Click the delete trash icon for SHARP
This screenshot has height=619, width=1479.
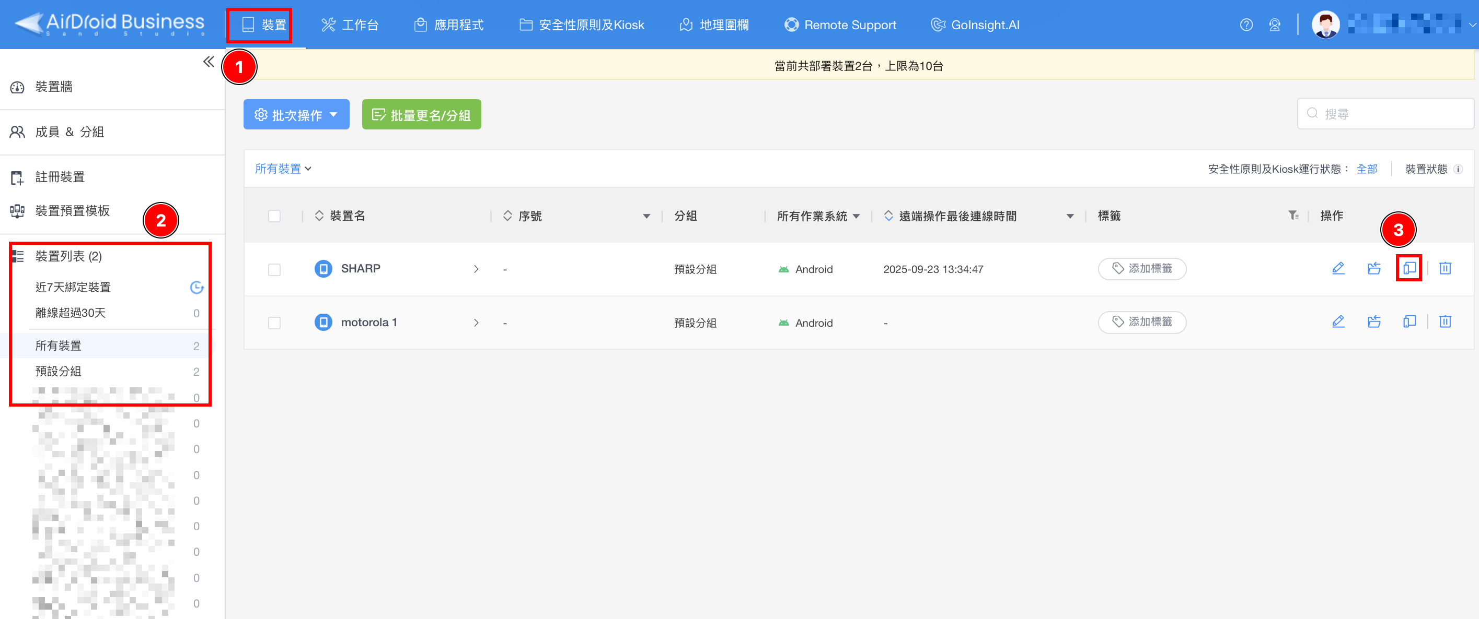1445,268
